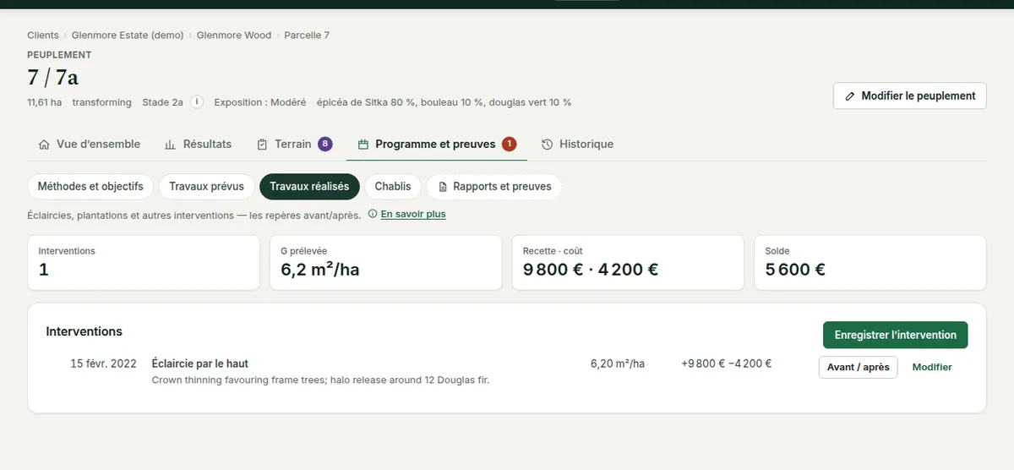1014x470 pixels.
Task: Follow the En savoir plus link
Action: point(413,215)
